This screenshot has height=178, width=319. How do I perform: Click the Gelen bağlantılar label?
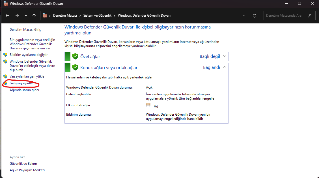(x=79, y=94)
